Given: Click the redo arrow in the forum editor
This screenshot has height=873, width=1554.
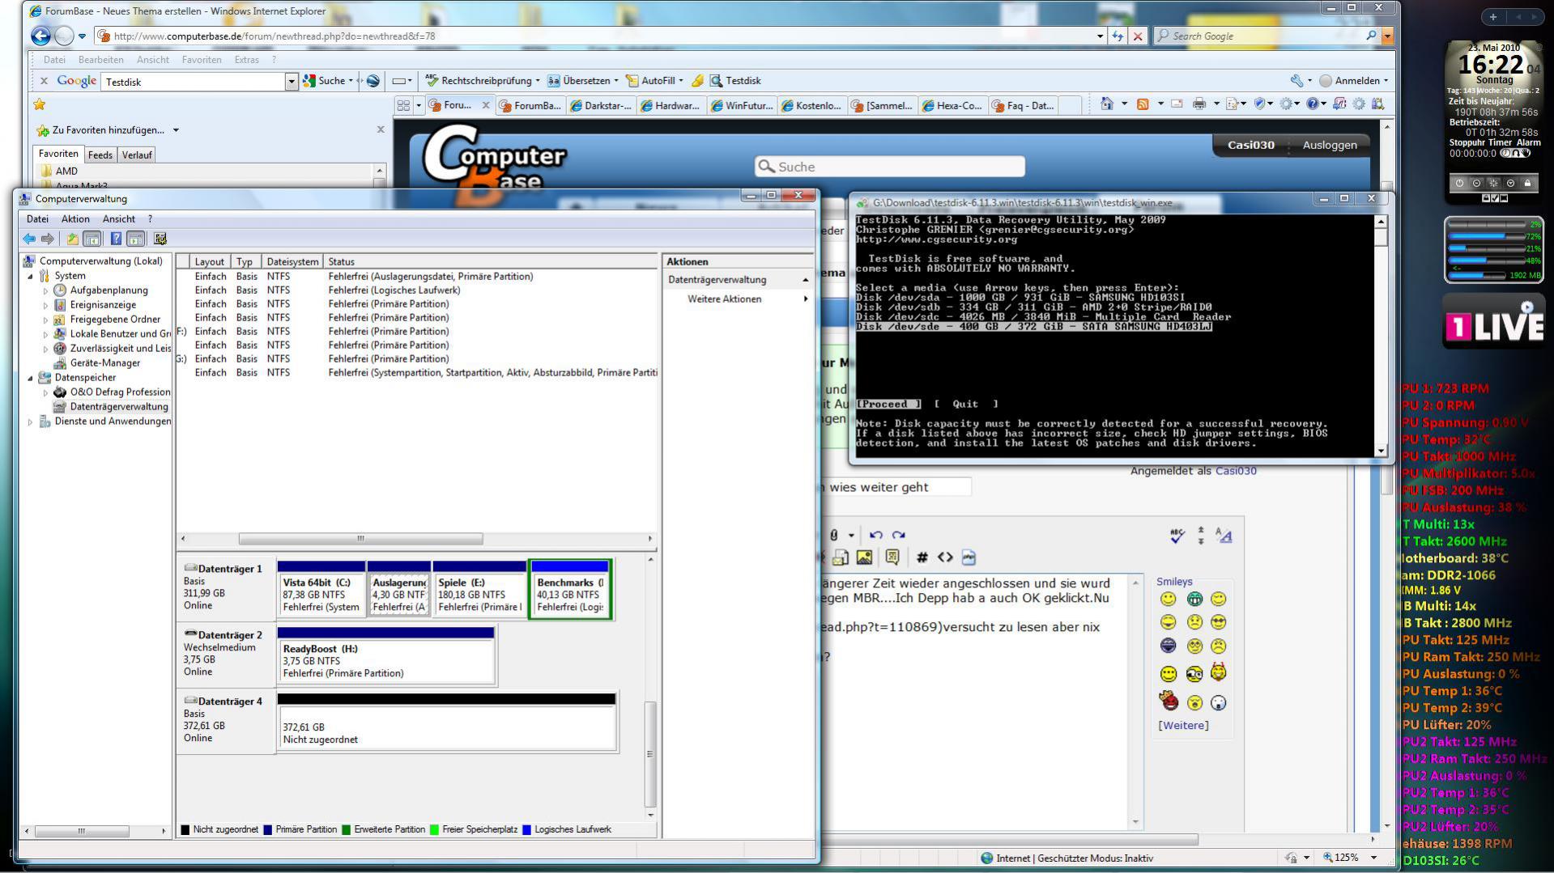Looking at the screenshot, I should [898, 535].
